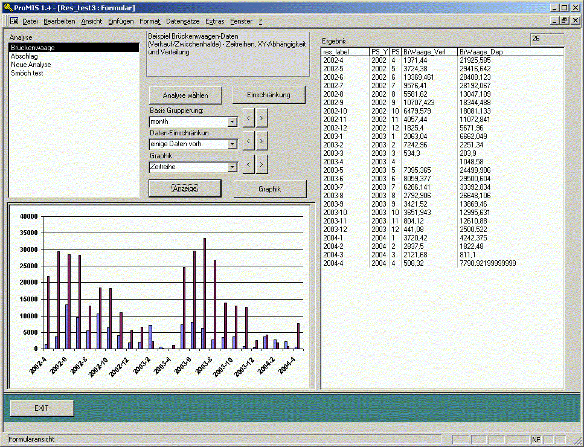Restore the inner document window
The width and height of the screenshot is (584, 447).
[565, 21]
